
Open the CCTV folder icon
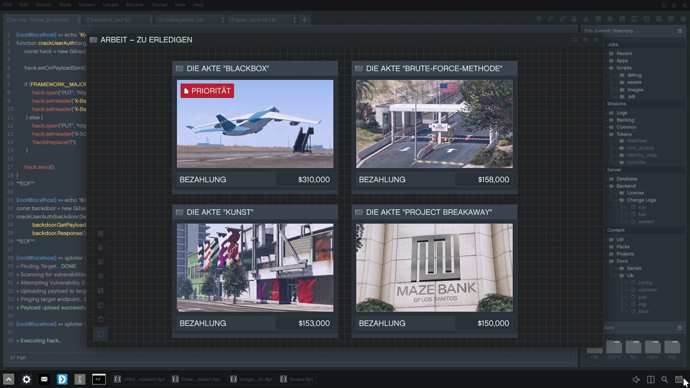(614, 350)
